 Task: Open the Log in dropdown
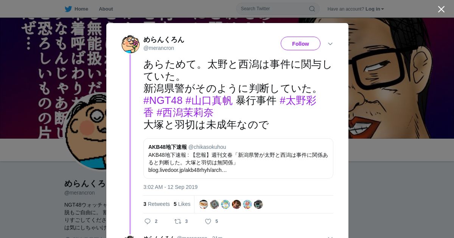click(375, 9)
